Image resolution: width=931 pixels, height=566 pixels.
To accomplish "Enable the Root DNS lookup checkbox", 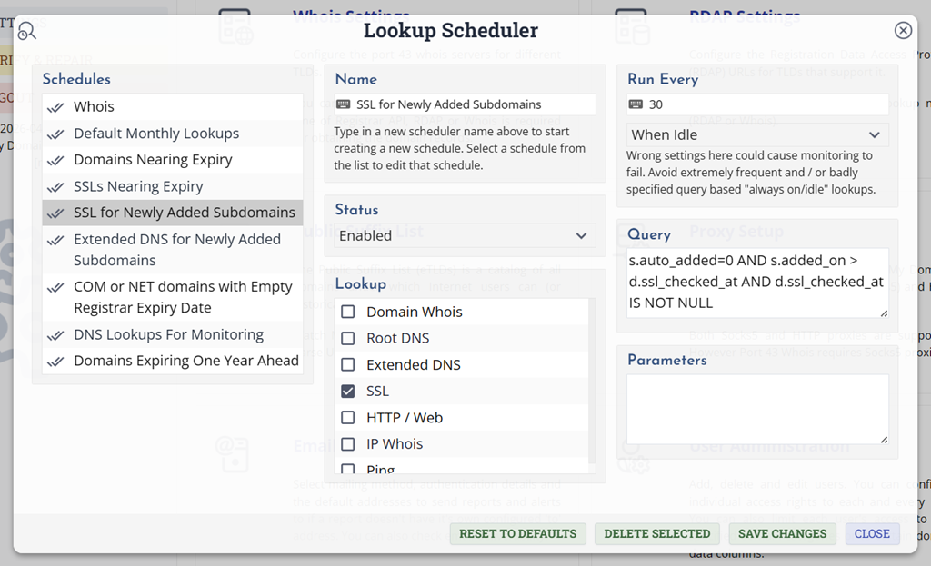I will 347,337.
